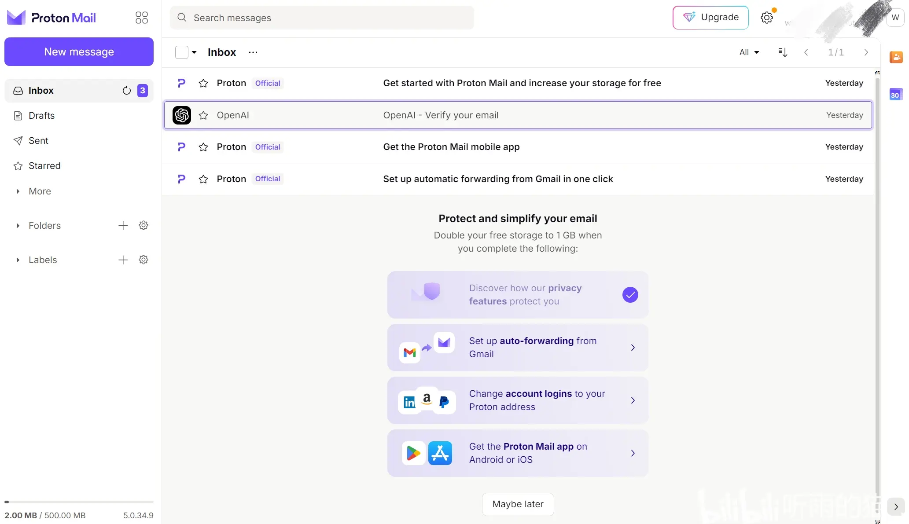Open the Proton apps grid icon
909x524 pixels.
click(141, 18)
